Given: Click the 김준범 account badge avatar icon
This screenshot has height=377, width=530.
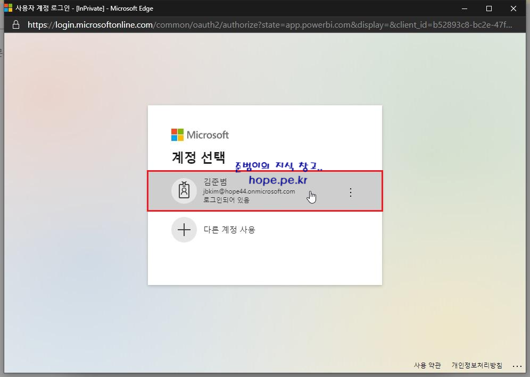Looking at the screenshot, I should pos(184,191).
